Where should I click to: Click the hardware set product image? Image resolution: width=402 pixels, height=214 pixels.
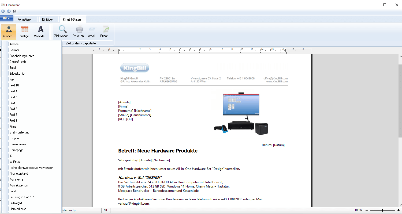point(241,114)
